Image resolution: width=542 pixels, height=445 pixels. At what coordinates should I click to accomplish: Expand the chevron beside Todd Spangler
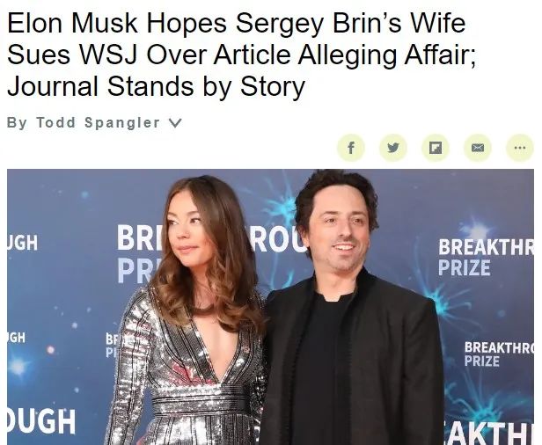[x=174, y=122]
